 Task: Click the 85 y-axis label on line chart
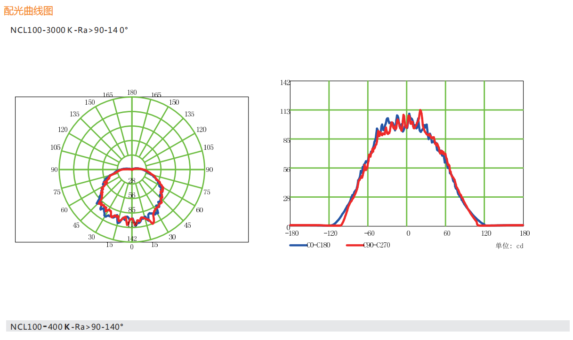coord(287,140)
